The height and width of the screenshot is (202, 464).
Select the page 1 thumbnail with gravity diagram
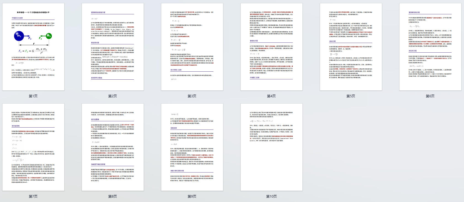click(33, 47)
